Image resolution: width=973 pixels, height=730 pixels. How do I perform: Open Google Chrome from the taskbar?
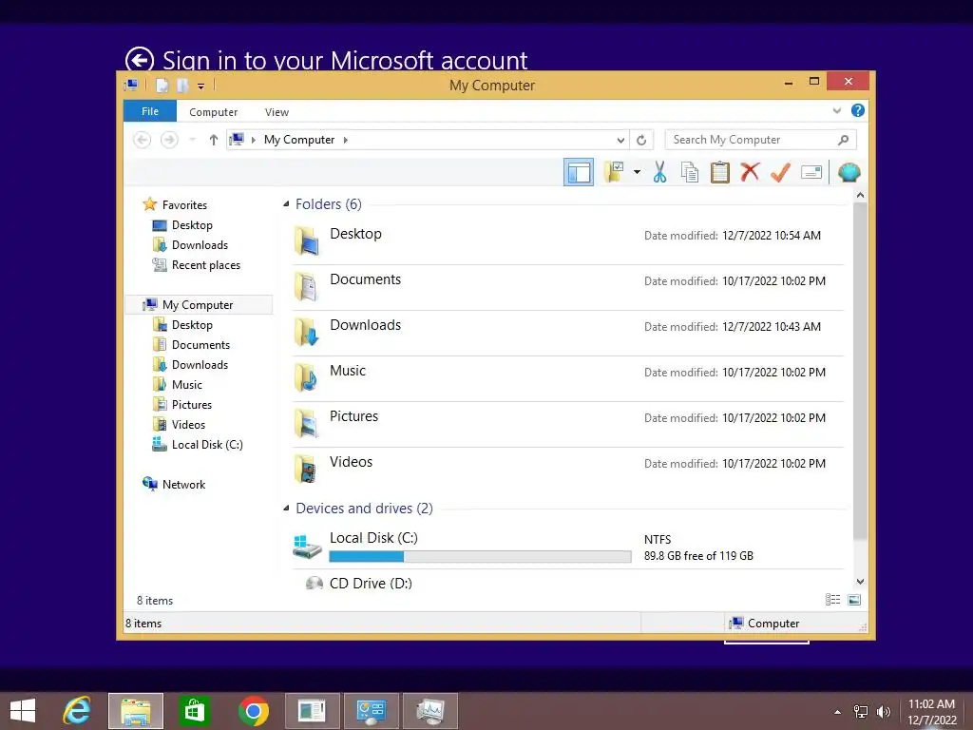pos(253,711)
